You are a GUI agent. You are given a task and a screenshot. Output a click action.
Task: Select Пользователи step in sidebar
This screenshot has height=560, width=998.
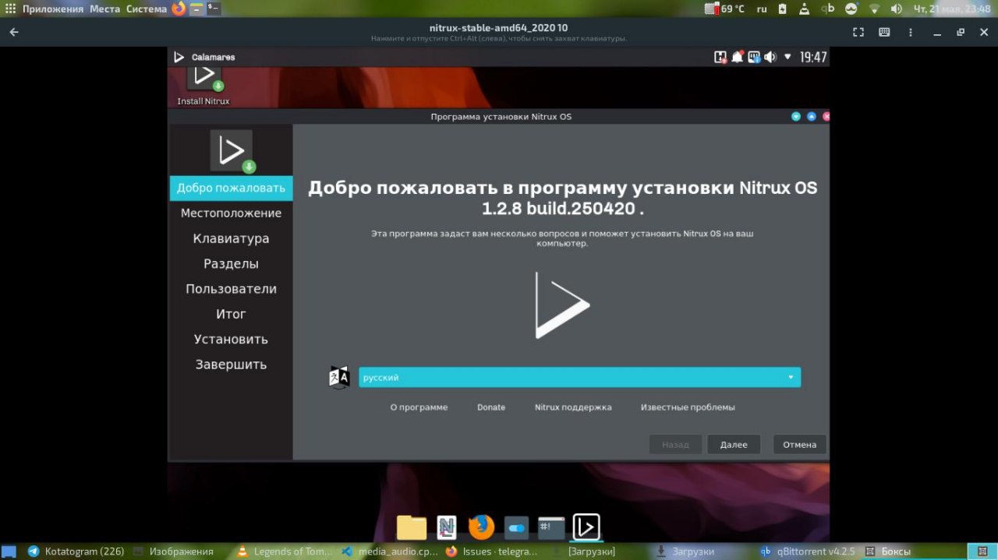(x=231, y=288)
